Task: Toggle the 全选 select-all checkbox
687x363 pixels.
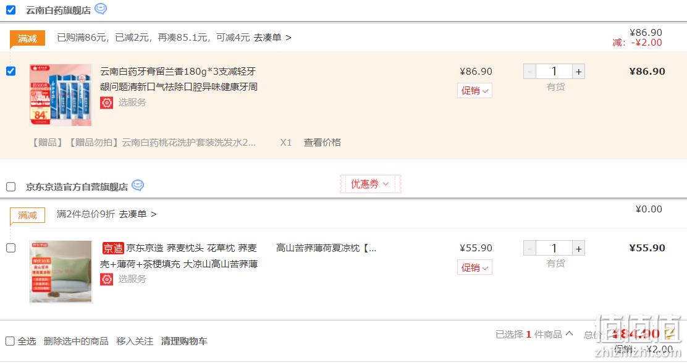Action: click(10, 341)
